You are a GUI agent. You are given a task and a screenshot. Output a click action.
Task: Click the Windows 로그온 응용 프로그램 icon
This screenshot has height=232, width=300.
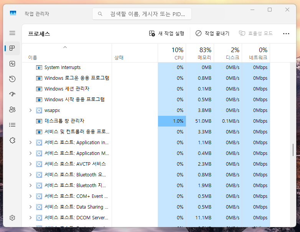[x=39, y=78]
